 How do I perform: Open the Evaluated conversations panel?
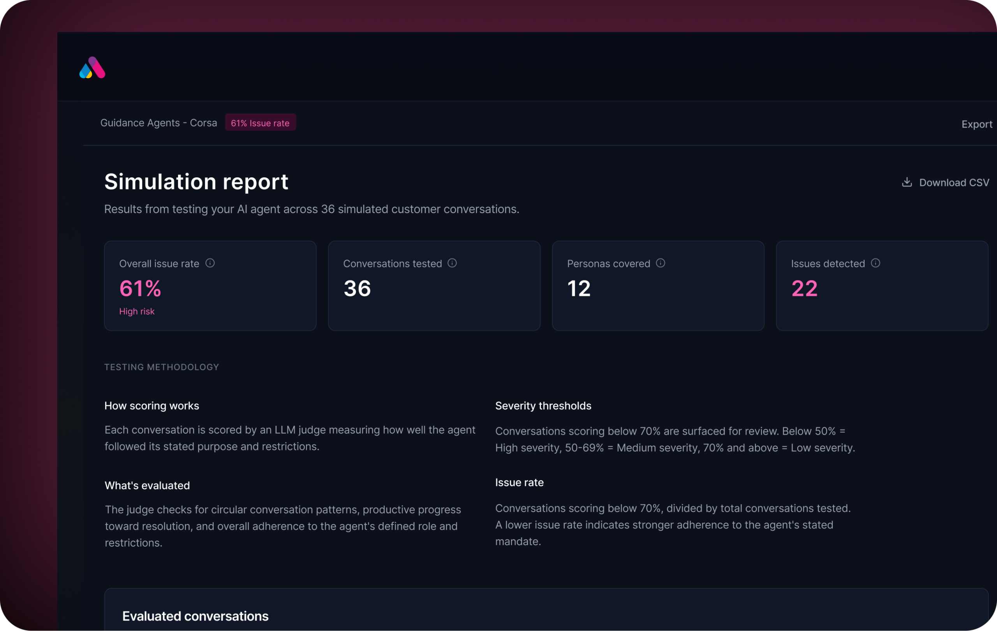[x=546, y=610]
